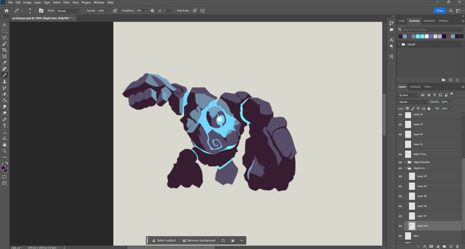Open symmetry paint butterfly options
This screenshot has height=249, width=465.
(x=203, y=11)
